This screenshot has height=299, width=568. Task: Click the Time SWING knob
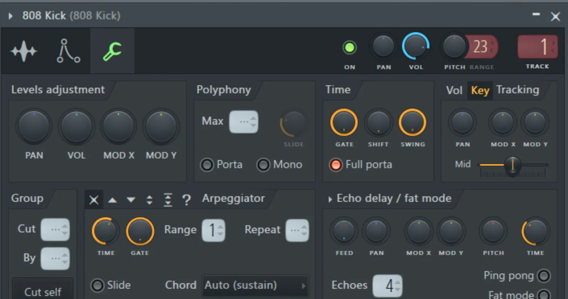[x=412, y=123]
